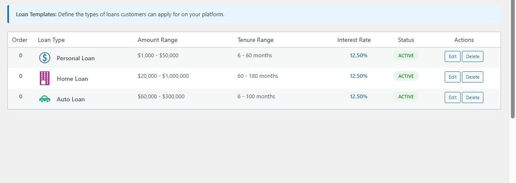Edit the Personal Loan template
Screen dimensions: 516x183
452,56
